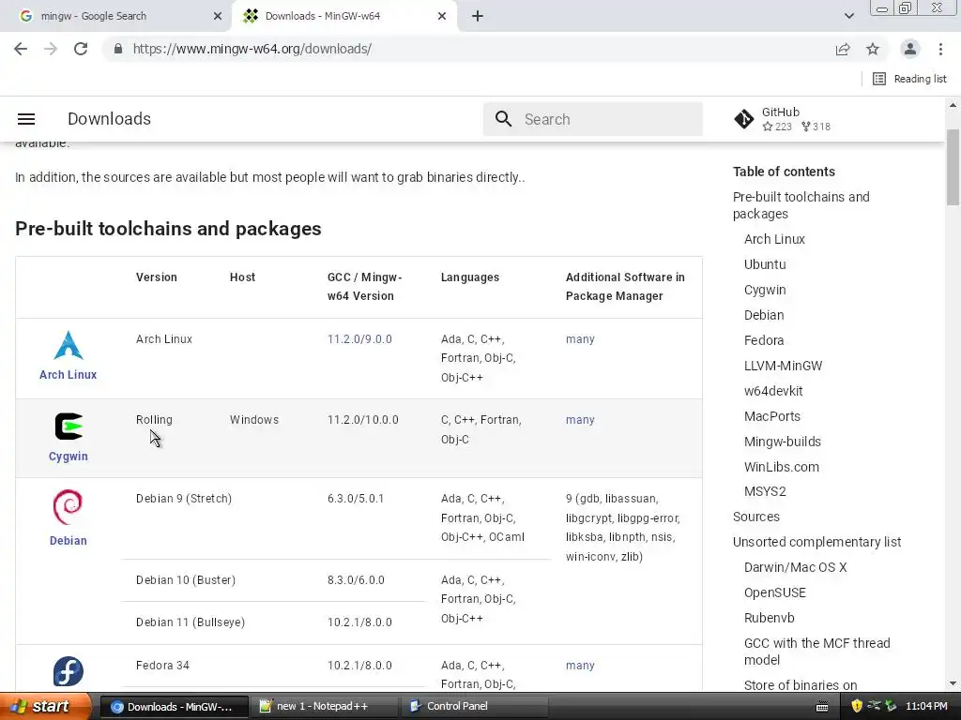Viewport: 961px width, 720px height.
Task: Click the 'Rolling' cell in Cygwin row
Action: pos(154,420)
